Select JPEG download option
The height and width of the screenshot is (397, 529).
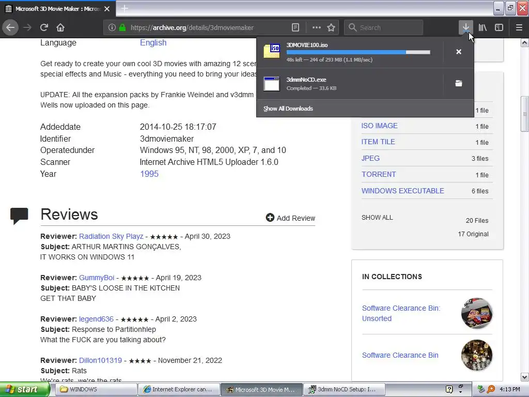pyautogui.click(x=370, y=158)
